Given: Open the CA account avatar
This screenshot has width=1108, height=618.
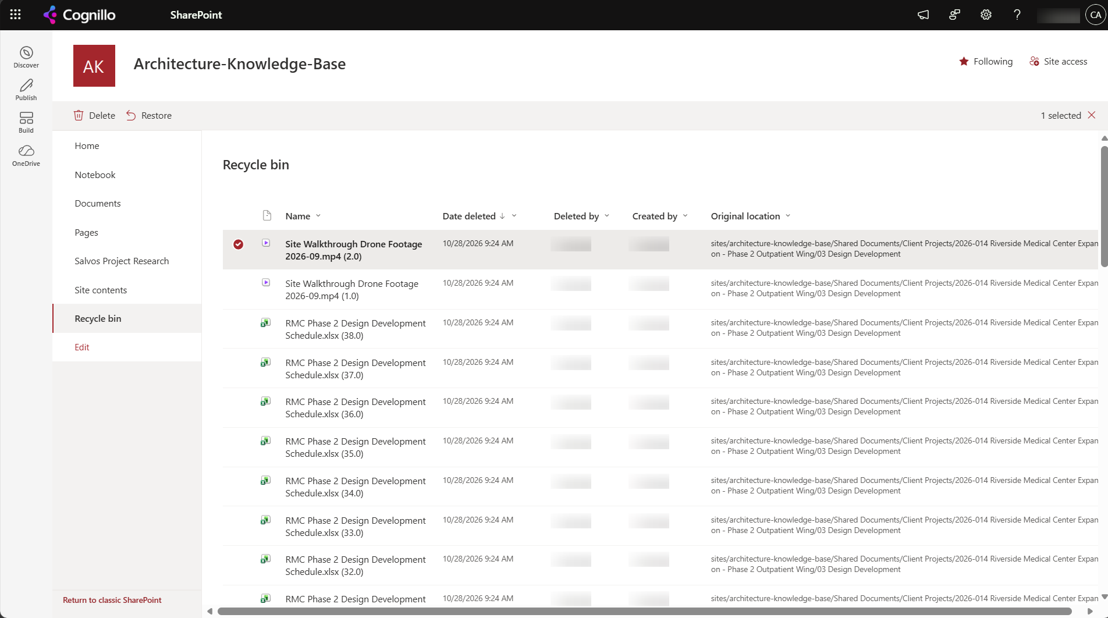Looking at the screenshot, I should [1096, 15].
